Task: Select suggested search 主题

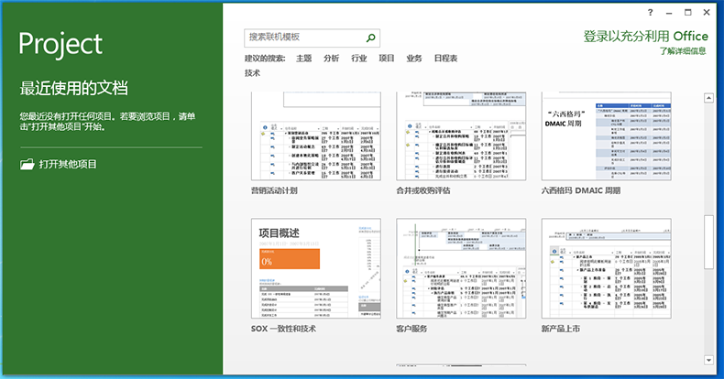Action: pyautogui.click(x=304, y=59)
